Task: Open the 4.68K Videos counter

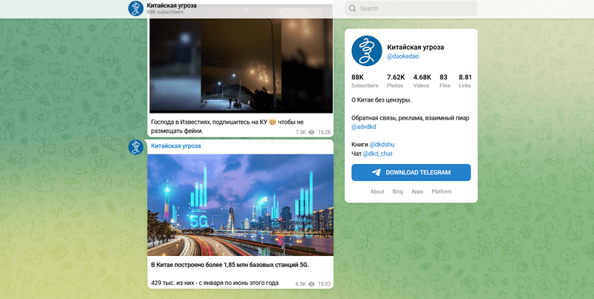Action: (x=422, y=81)
